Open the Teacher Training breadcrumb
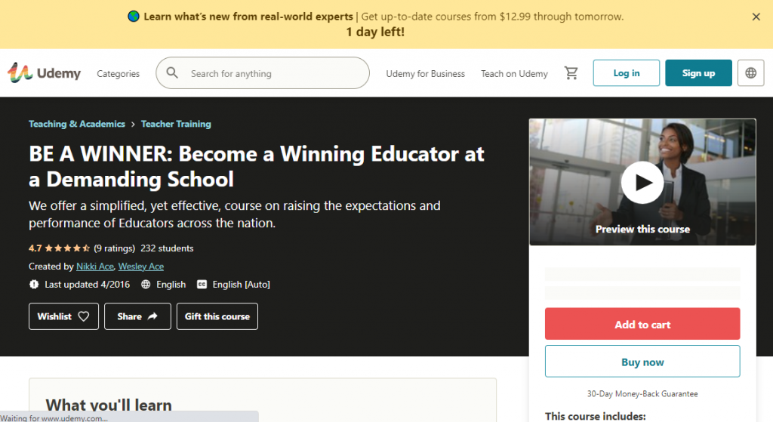This screenshot has width=773, height=422. [176, 124]
